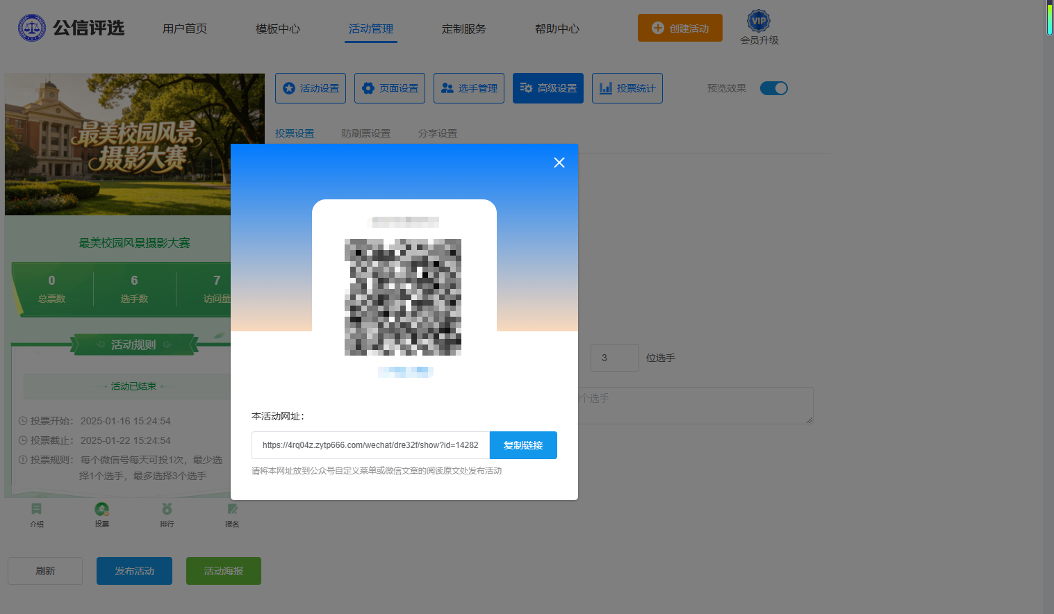This screenshot has width=1054, height=614.
Task: Switch to the 投票设置 sub-tab
Action: (295, 133)
